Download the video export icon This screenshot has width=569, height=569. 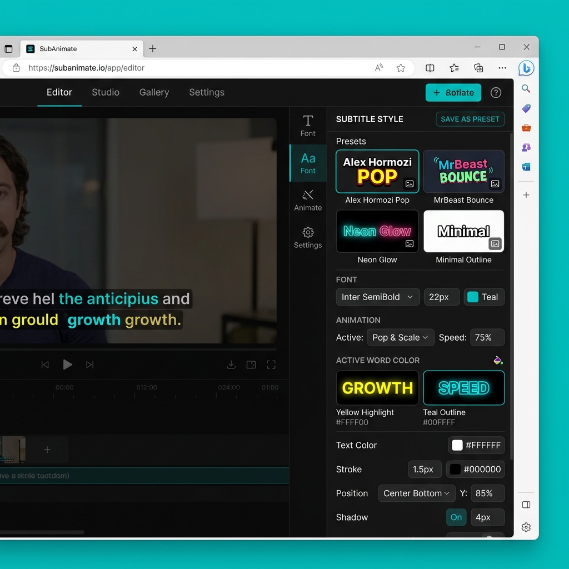[x=231, y=365]
